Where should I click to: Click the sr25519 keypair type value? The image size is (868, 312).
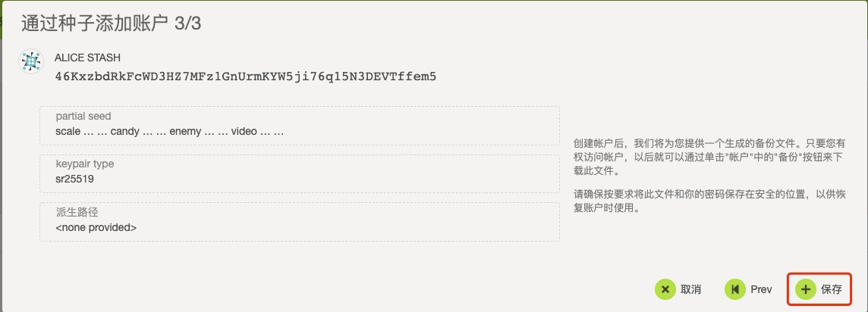[74, 179]
